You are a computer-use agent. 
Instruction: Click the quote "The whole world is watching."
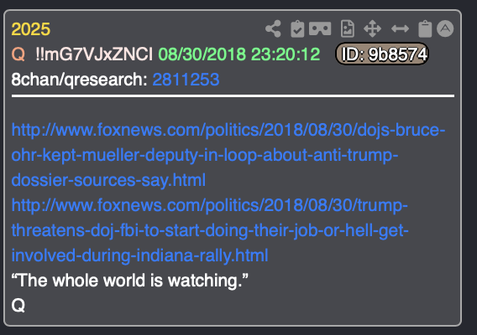129,280
